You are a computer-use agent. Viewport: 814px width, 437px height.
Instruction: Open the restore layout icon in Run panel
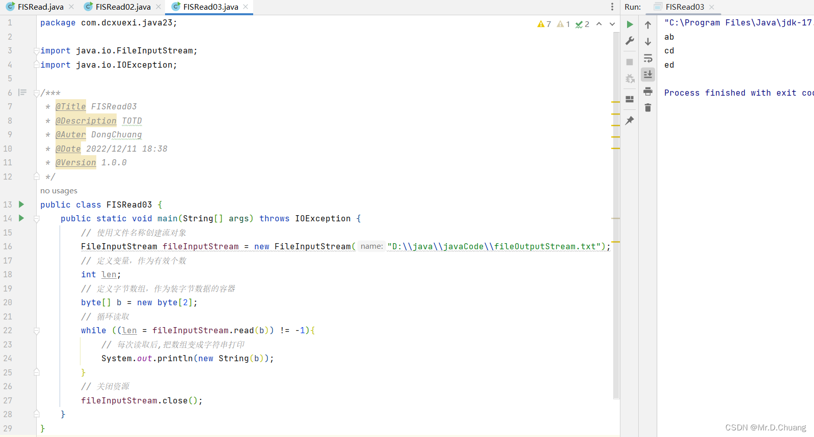630,99
